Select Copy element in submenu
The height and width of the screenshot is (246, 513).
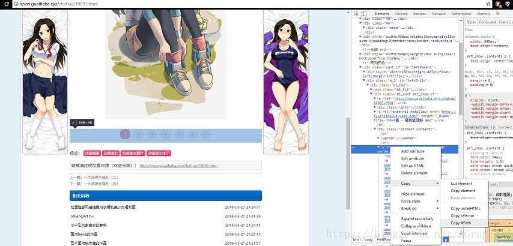tap(464, 190)
